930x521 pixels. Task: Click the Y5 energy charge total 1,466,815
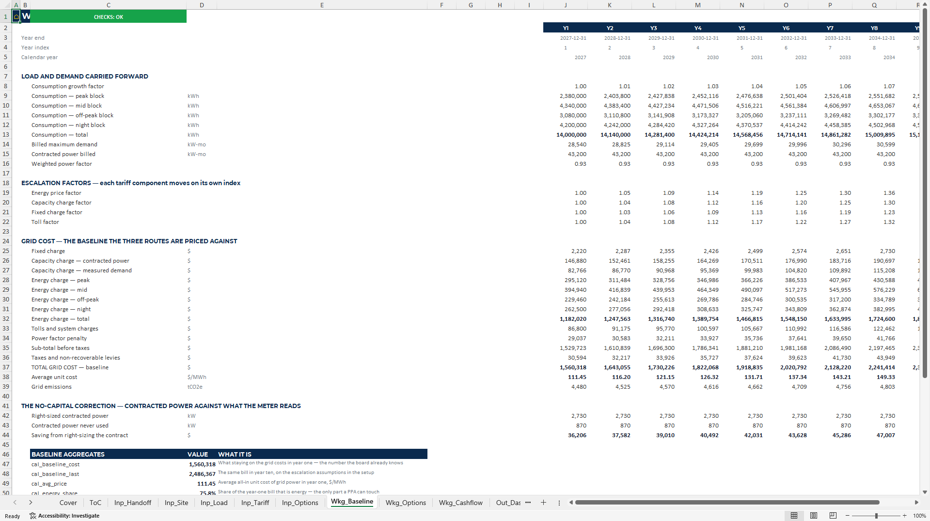click(749, 319)
